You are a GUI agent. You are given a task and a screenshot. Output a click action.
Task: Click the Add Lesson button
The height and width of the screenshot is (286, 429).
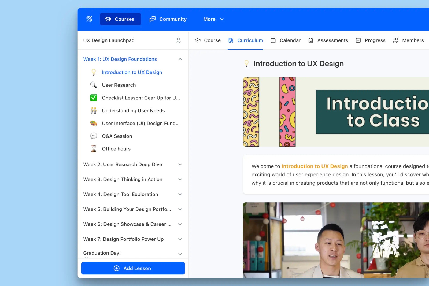(x=133, y=268)
